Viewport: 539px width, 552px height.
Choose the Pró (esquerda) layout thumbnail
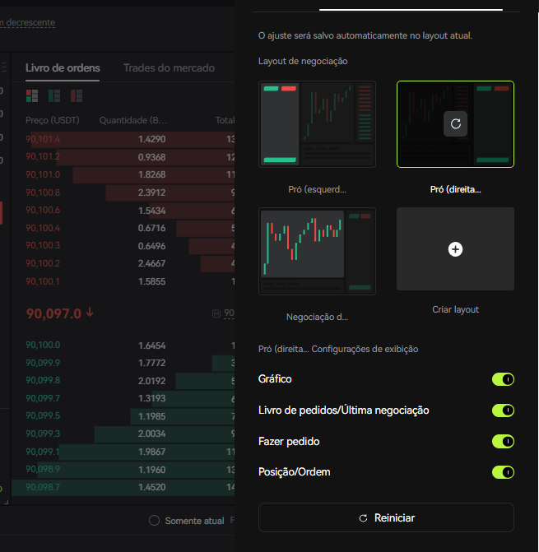coord(318,124)
